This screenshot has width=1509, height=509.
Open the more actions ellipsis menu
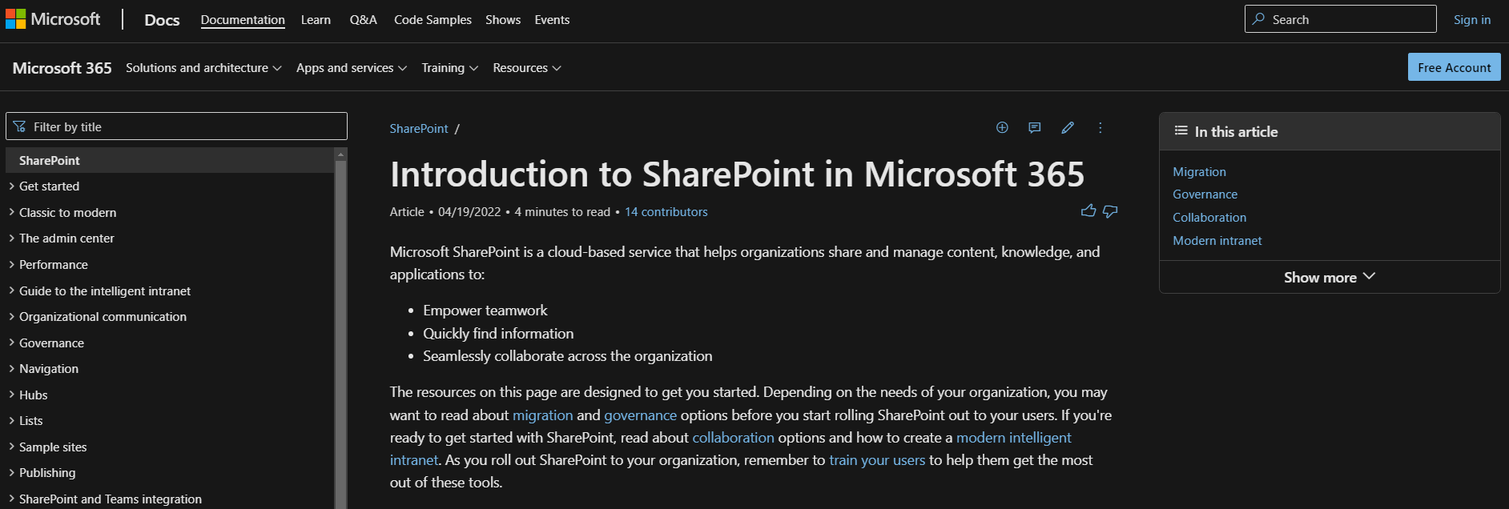click(x=1101, y=127)
